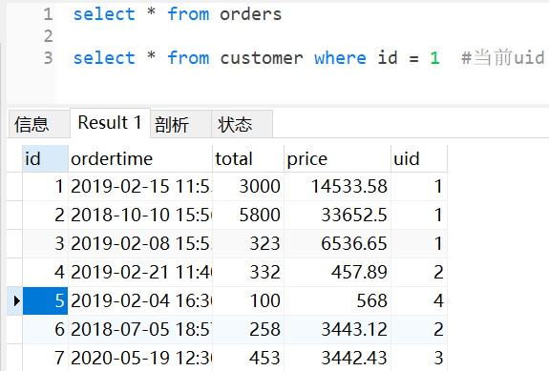Switch to the 信息 tab
Image resolution: width=549 pixels, height=371 pixels.
tap(39, 124)
